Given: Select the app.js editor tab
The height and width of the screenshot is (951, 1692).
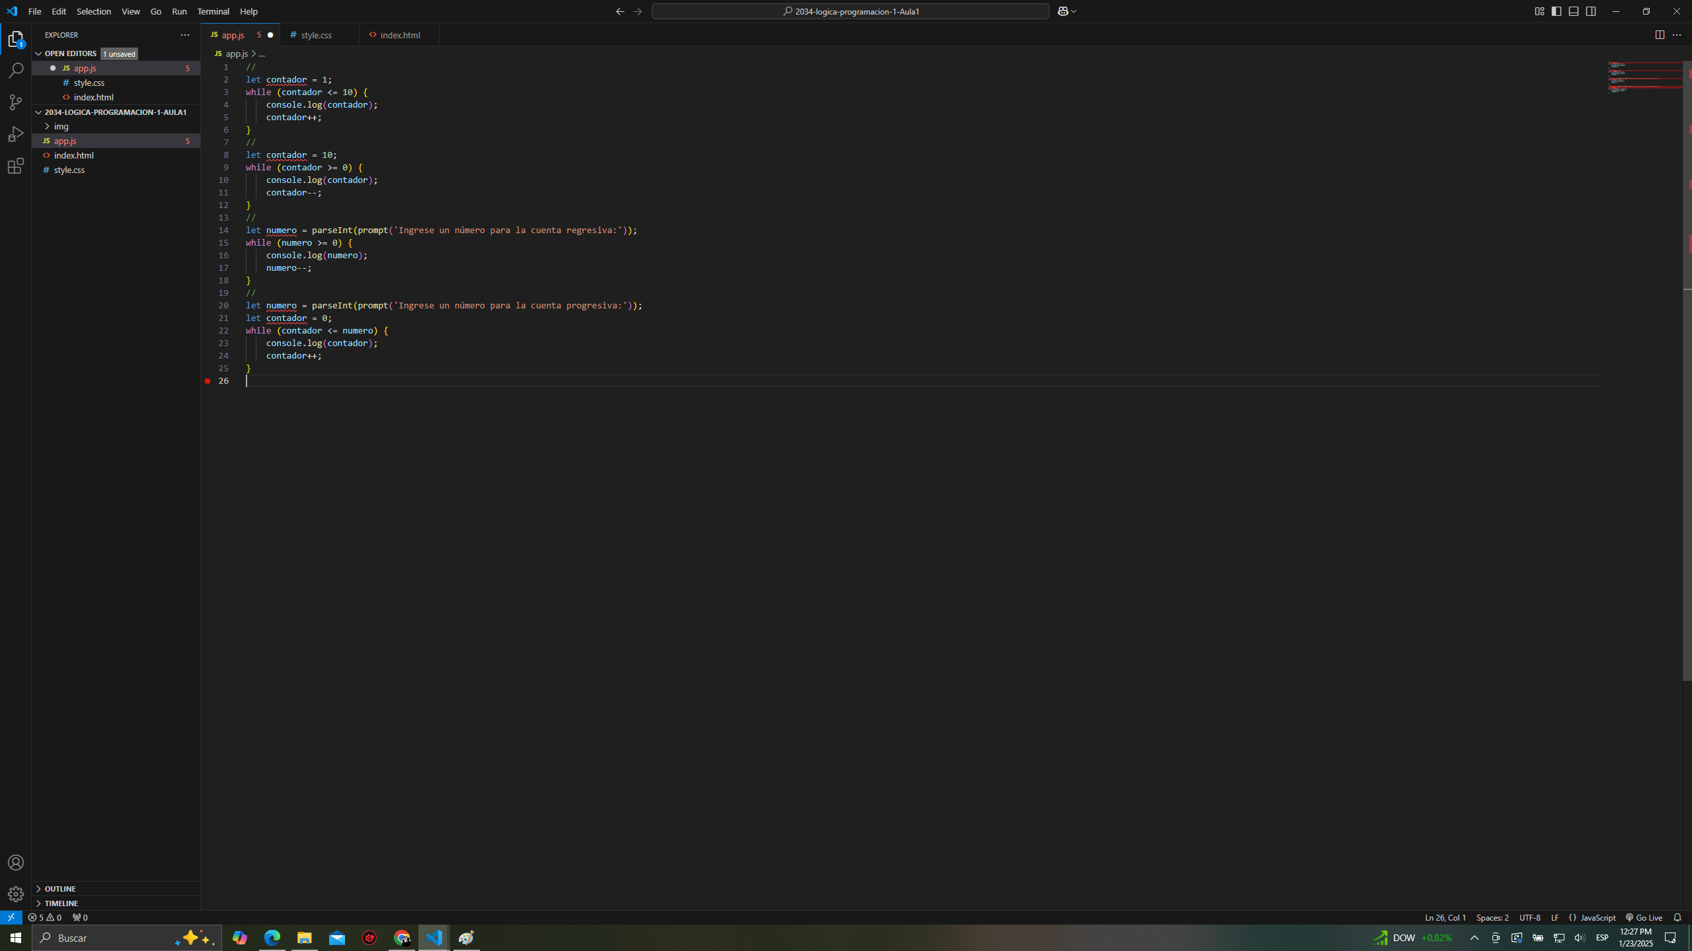Looking at the screenshot, I should (x=241, y=35).
